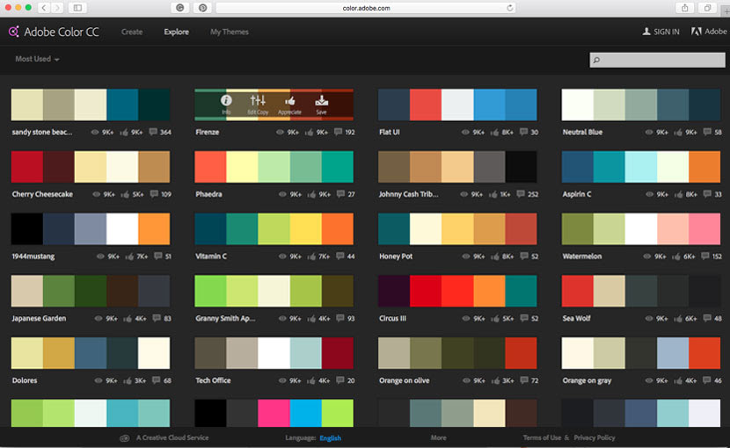730x448 pixels.
Task: Click browser back arrow button
Action: click(44, 8)
